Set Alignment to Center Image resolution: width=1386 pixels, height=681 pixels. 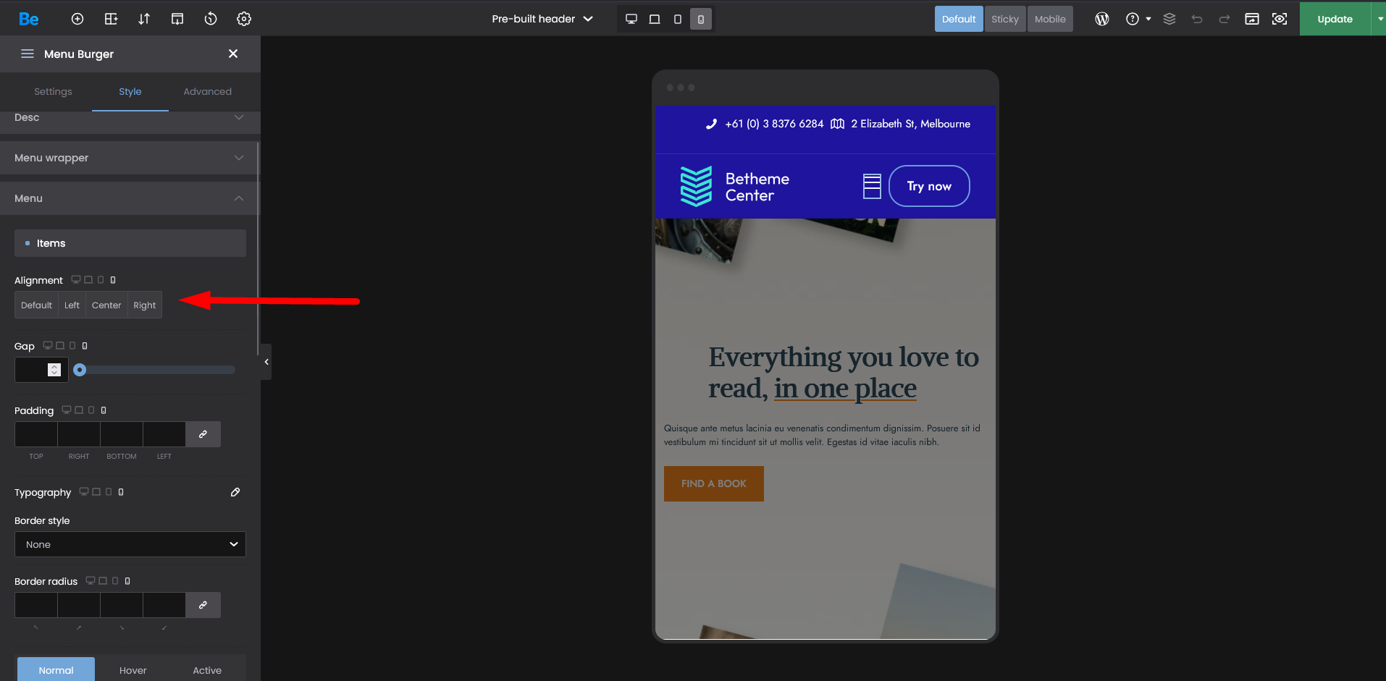tap(106, 305)
